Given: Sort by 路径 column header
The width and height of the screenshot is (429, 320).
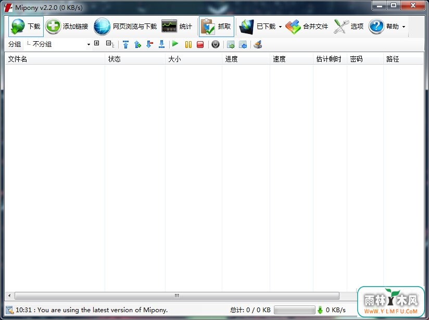Looking at the screenshot, I should tap(403, 59).
